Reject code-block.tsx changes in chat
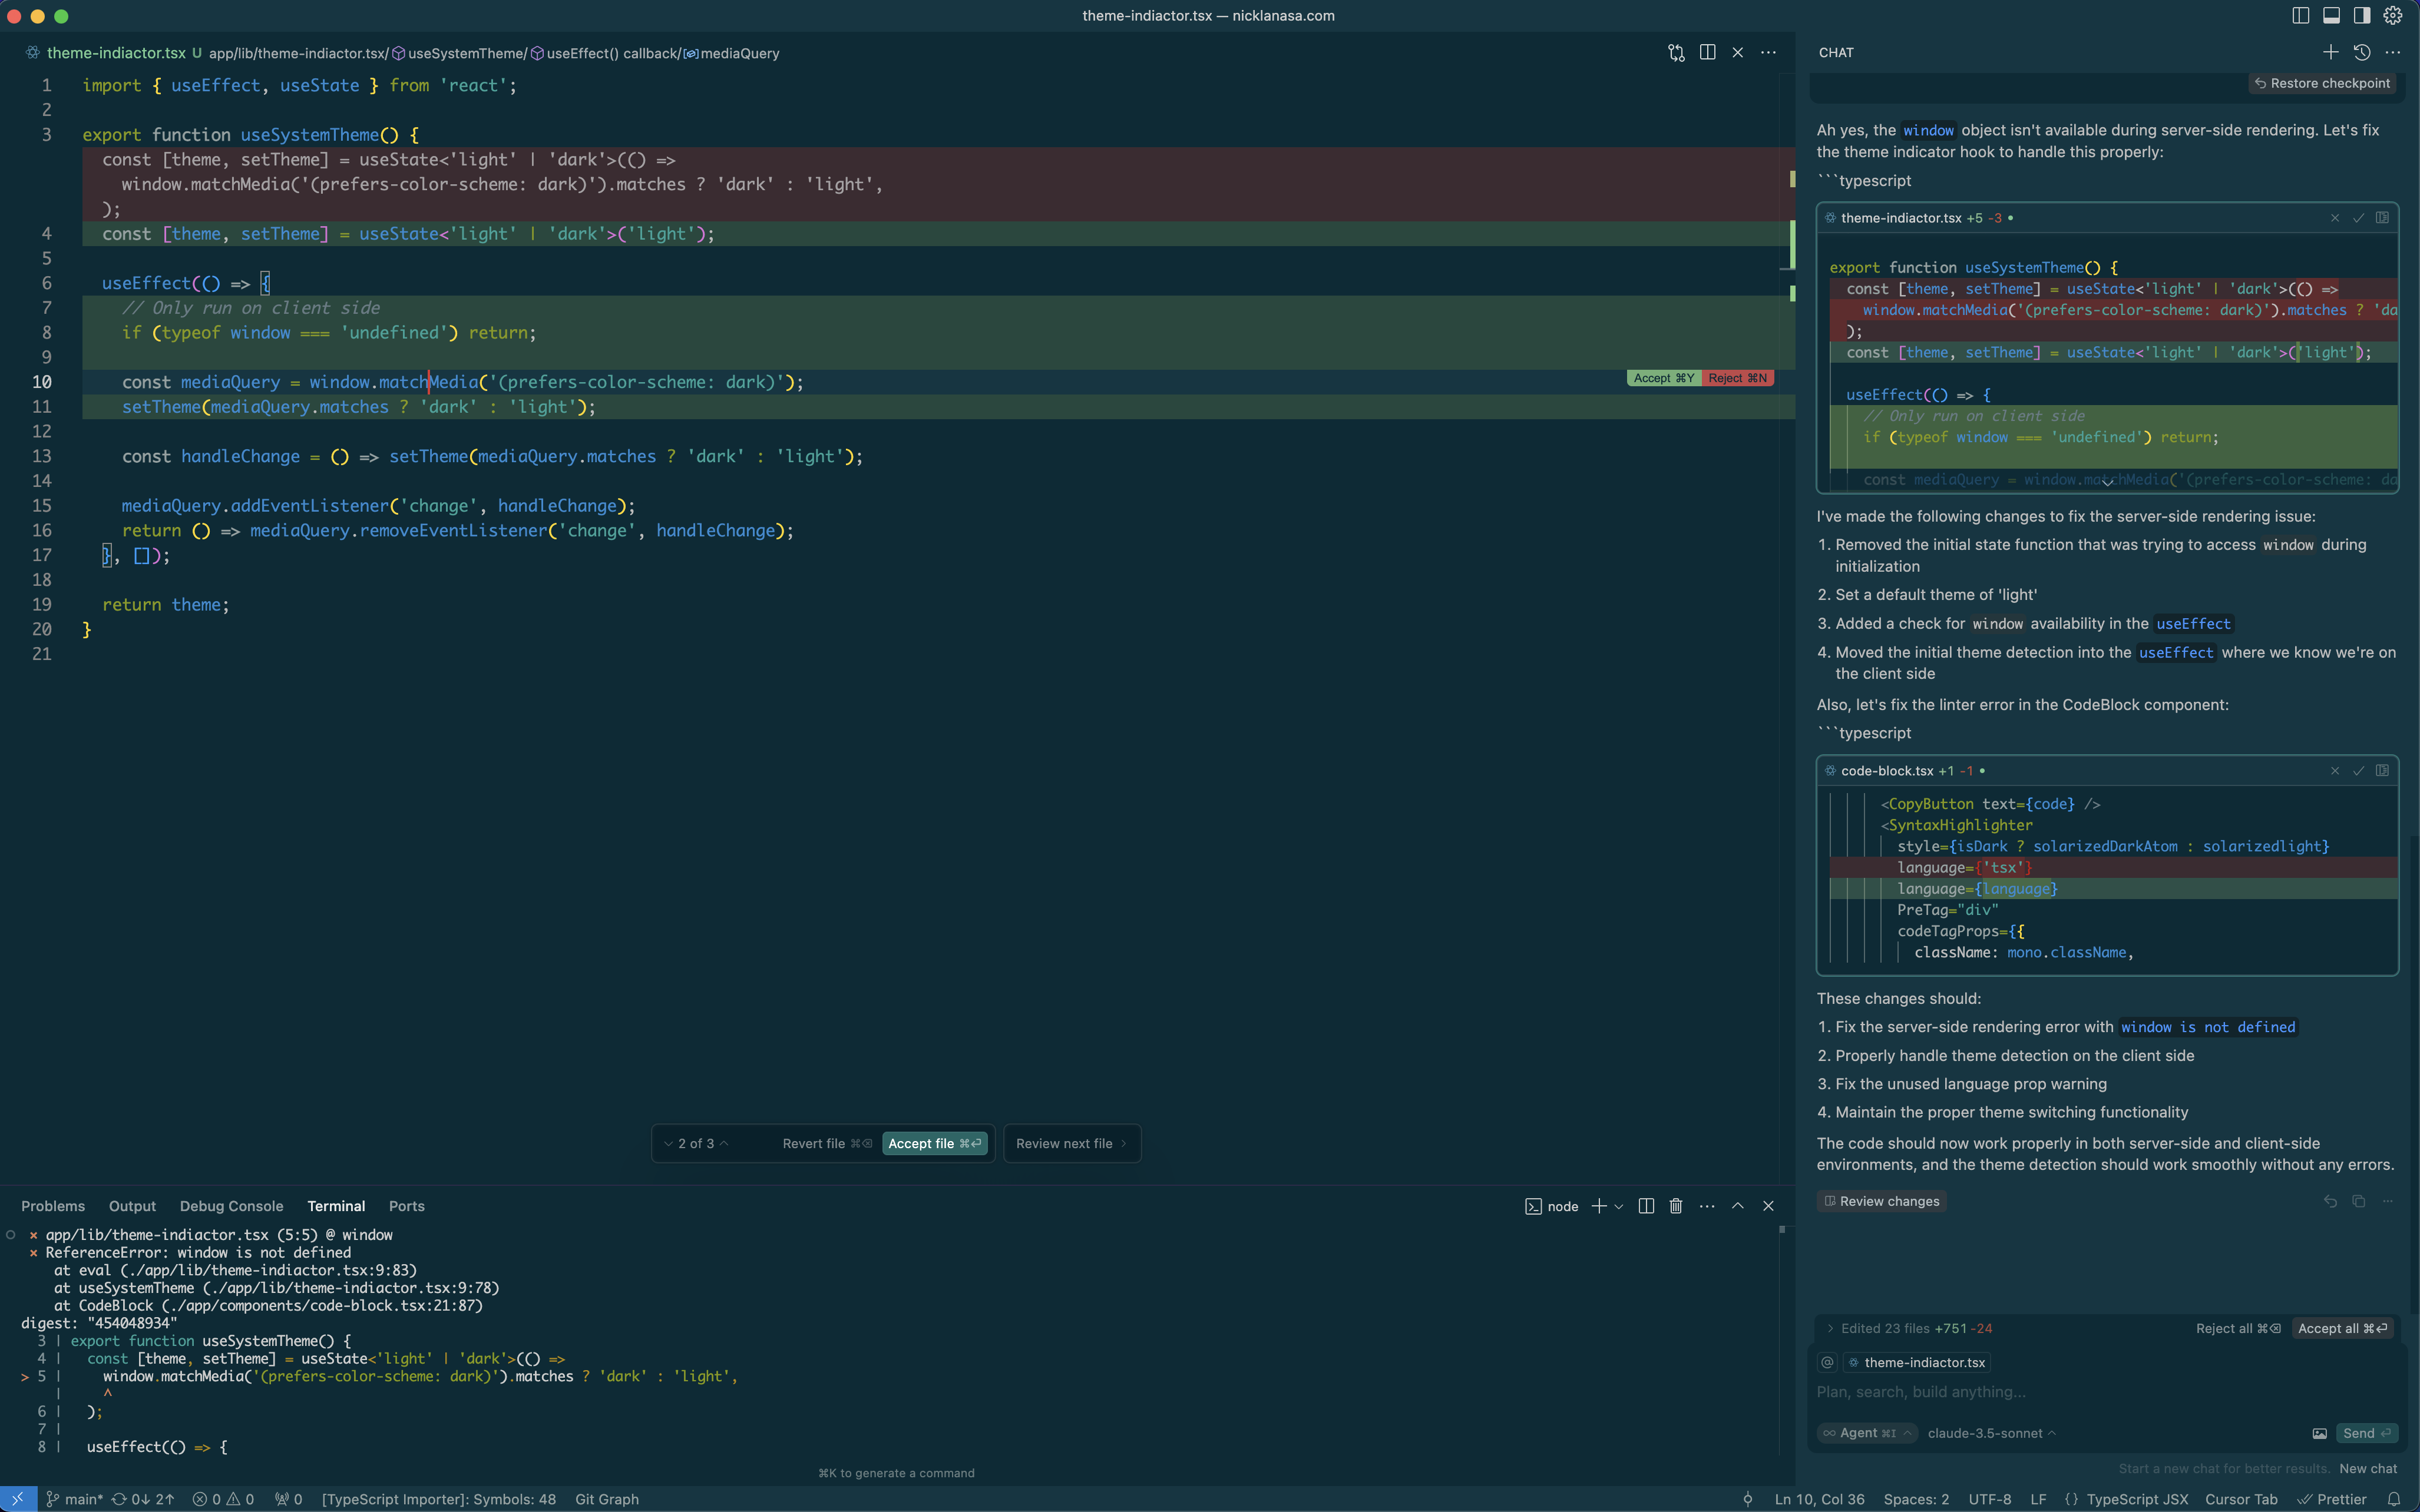This screenshot has width=2420, height=1512. point(2335,771)
